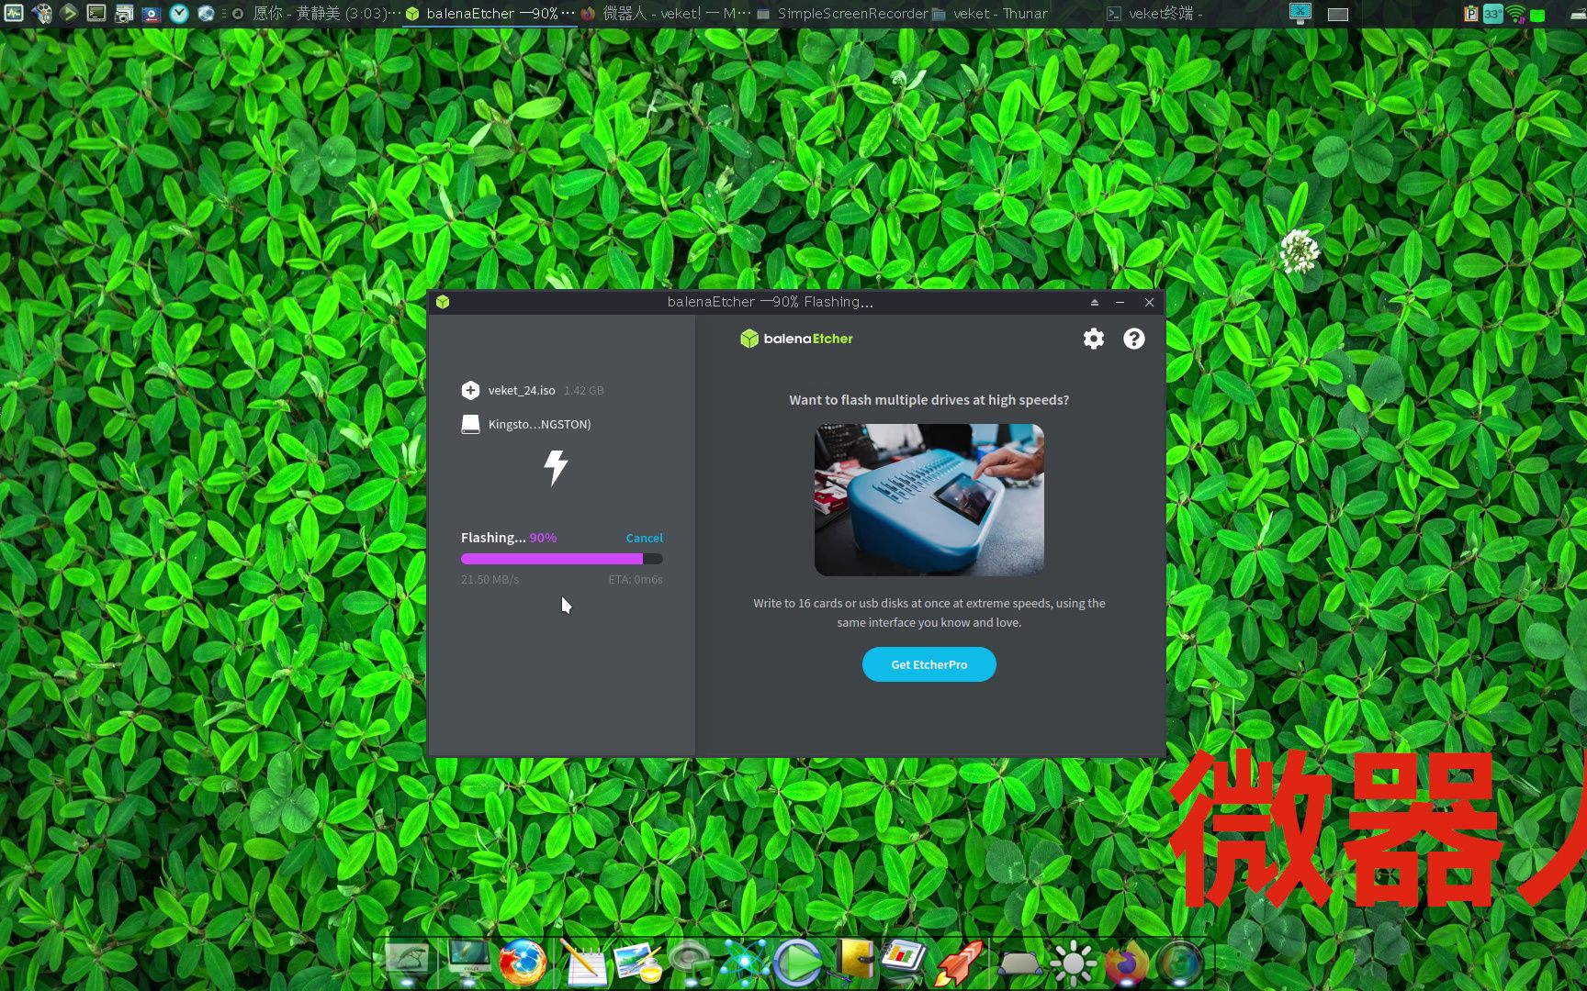
Task: Launch the red rocket icon in dock
Action: tap(960, 963)
